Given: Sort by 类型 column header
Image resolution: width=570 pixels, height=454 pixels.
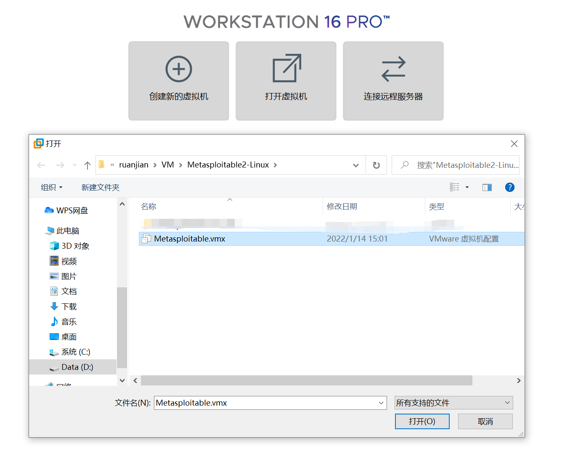Looking at the screenshot, I should [x=437, y=207].
